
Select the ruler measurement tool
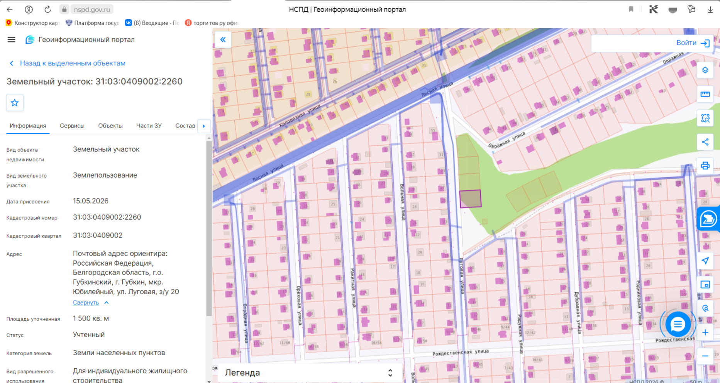coord(705,94)
